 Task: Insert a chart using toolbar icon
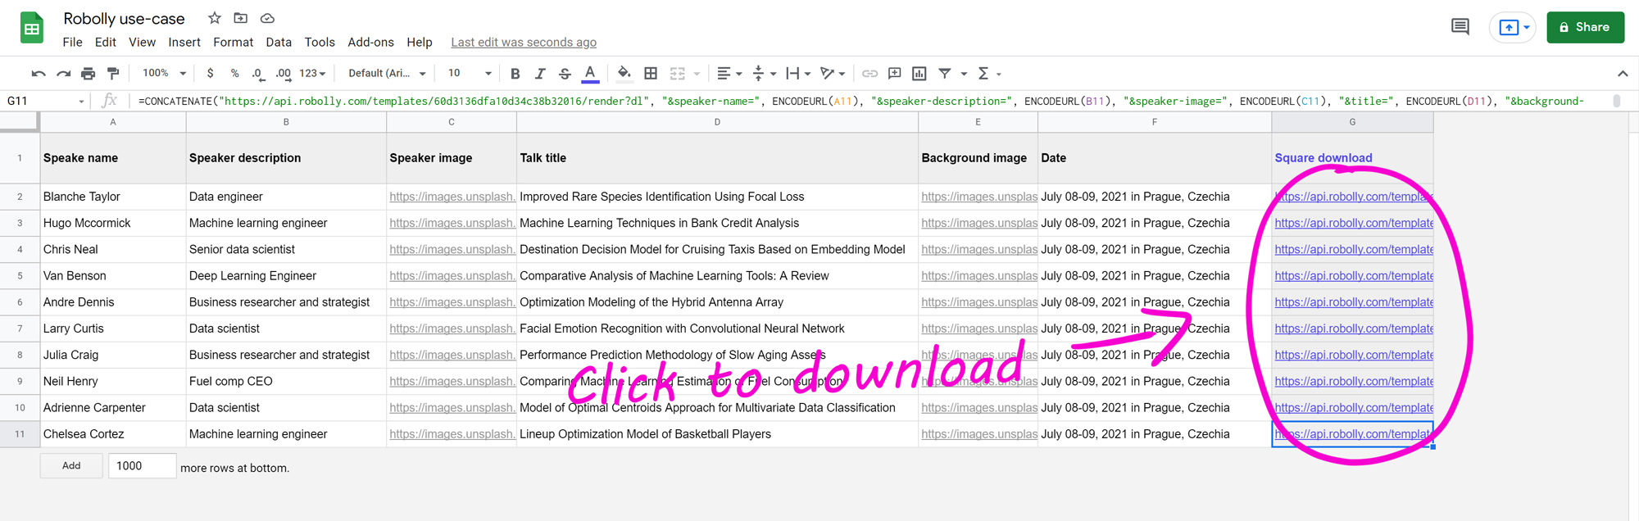919,74
